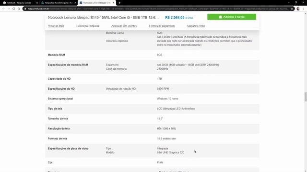This screenshot has height=172, width=307.
Task: Click Capacidade do HD label
Action: 59,79
